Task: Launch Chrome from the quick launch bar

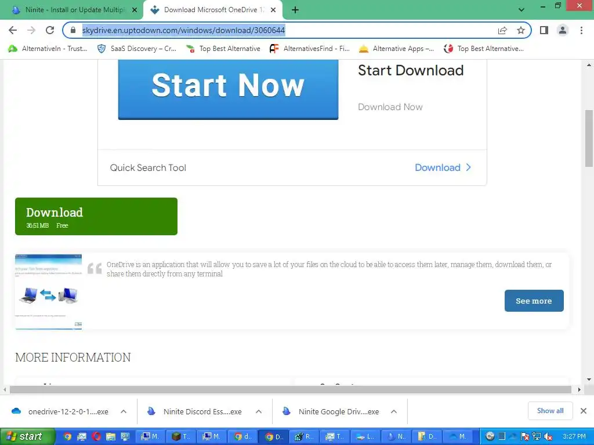Action: (67, 436)
